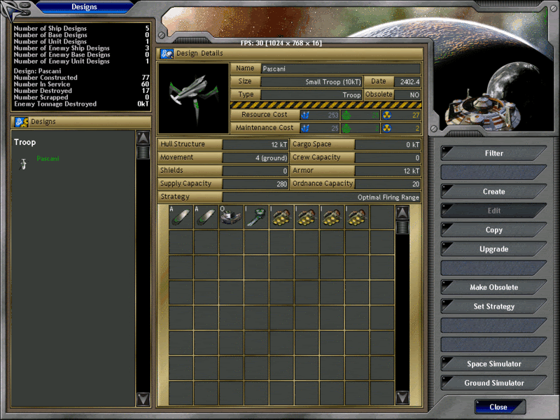Click the radioactives icon in Resource Cost
This screenshot has height=420, width=560.
[x=387, y=115]
